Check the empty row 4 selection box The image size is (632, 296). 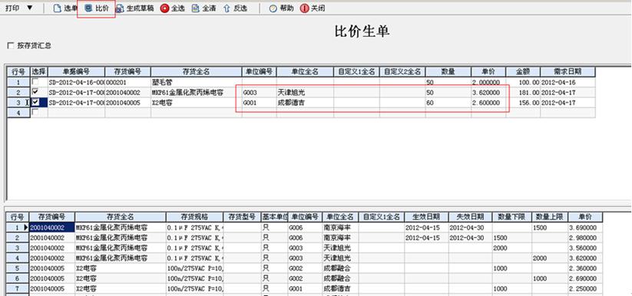tap(35, 113)
